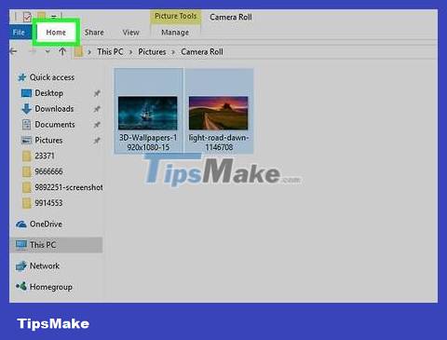The height and width of the screenshot is (340, 447).
Task: Click Camera Roll in address bar
Action: pos(202,51)
